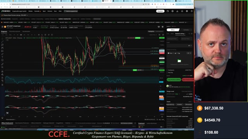Click the zoom-in chart tool

click(x=2, y=67)
